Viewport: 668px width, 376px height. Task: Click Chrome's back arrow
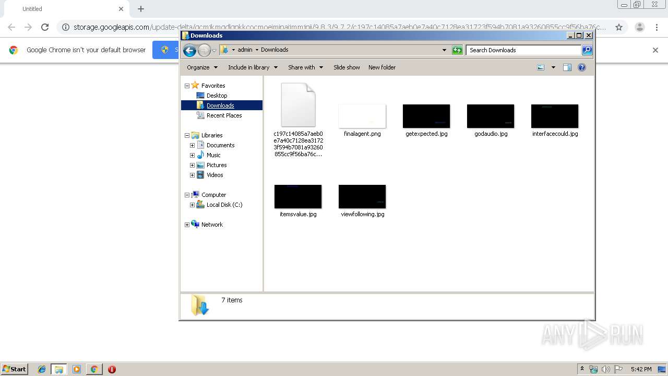tap(11, 27)
